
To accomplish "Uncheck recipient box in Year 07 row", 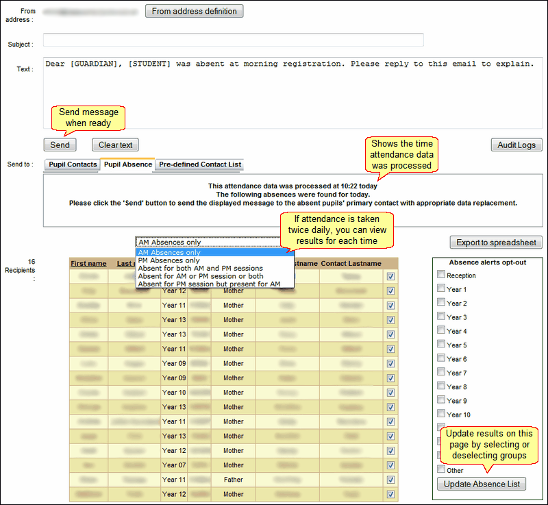I will click(x=390, y=465).
